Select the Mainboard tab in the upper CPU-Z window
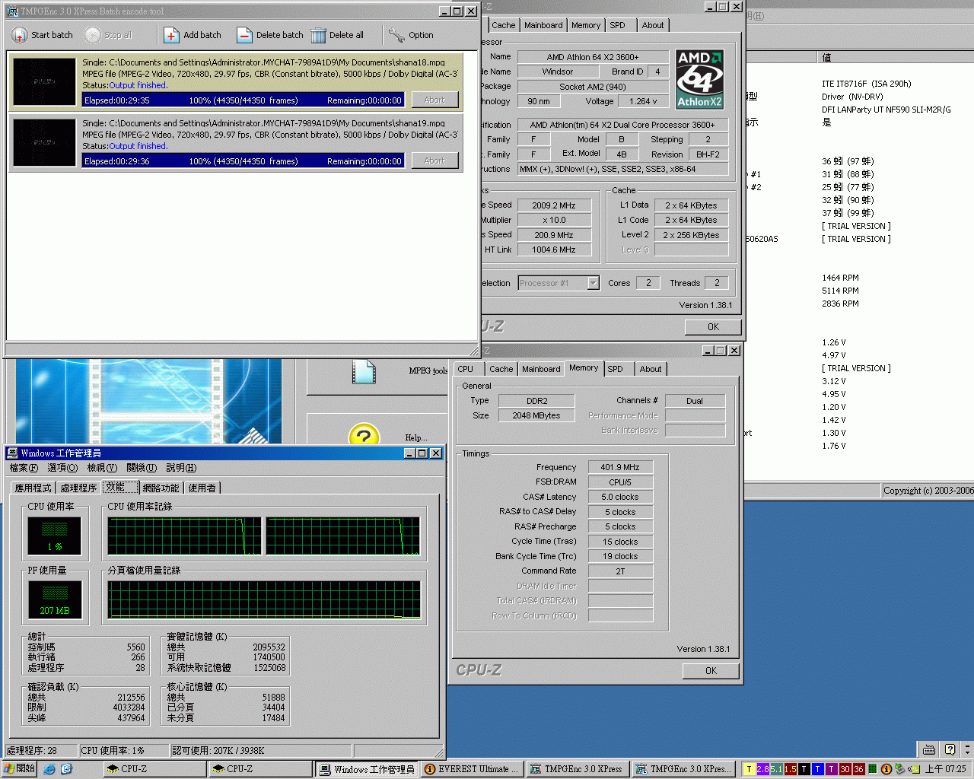This screenshot has width=974, height=779. [543, 25]
